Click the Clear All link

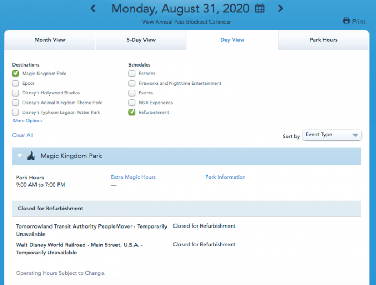pos(23,135)
